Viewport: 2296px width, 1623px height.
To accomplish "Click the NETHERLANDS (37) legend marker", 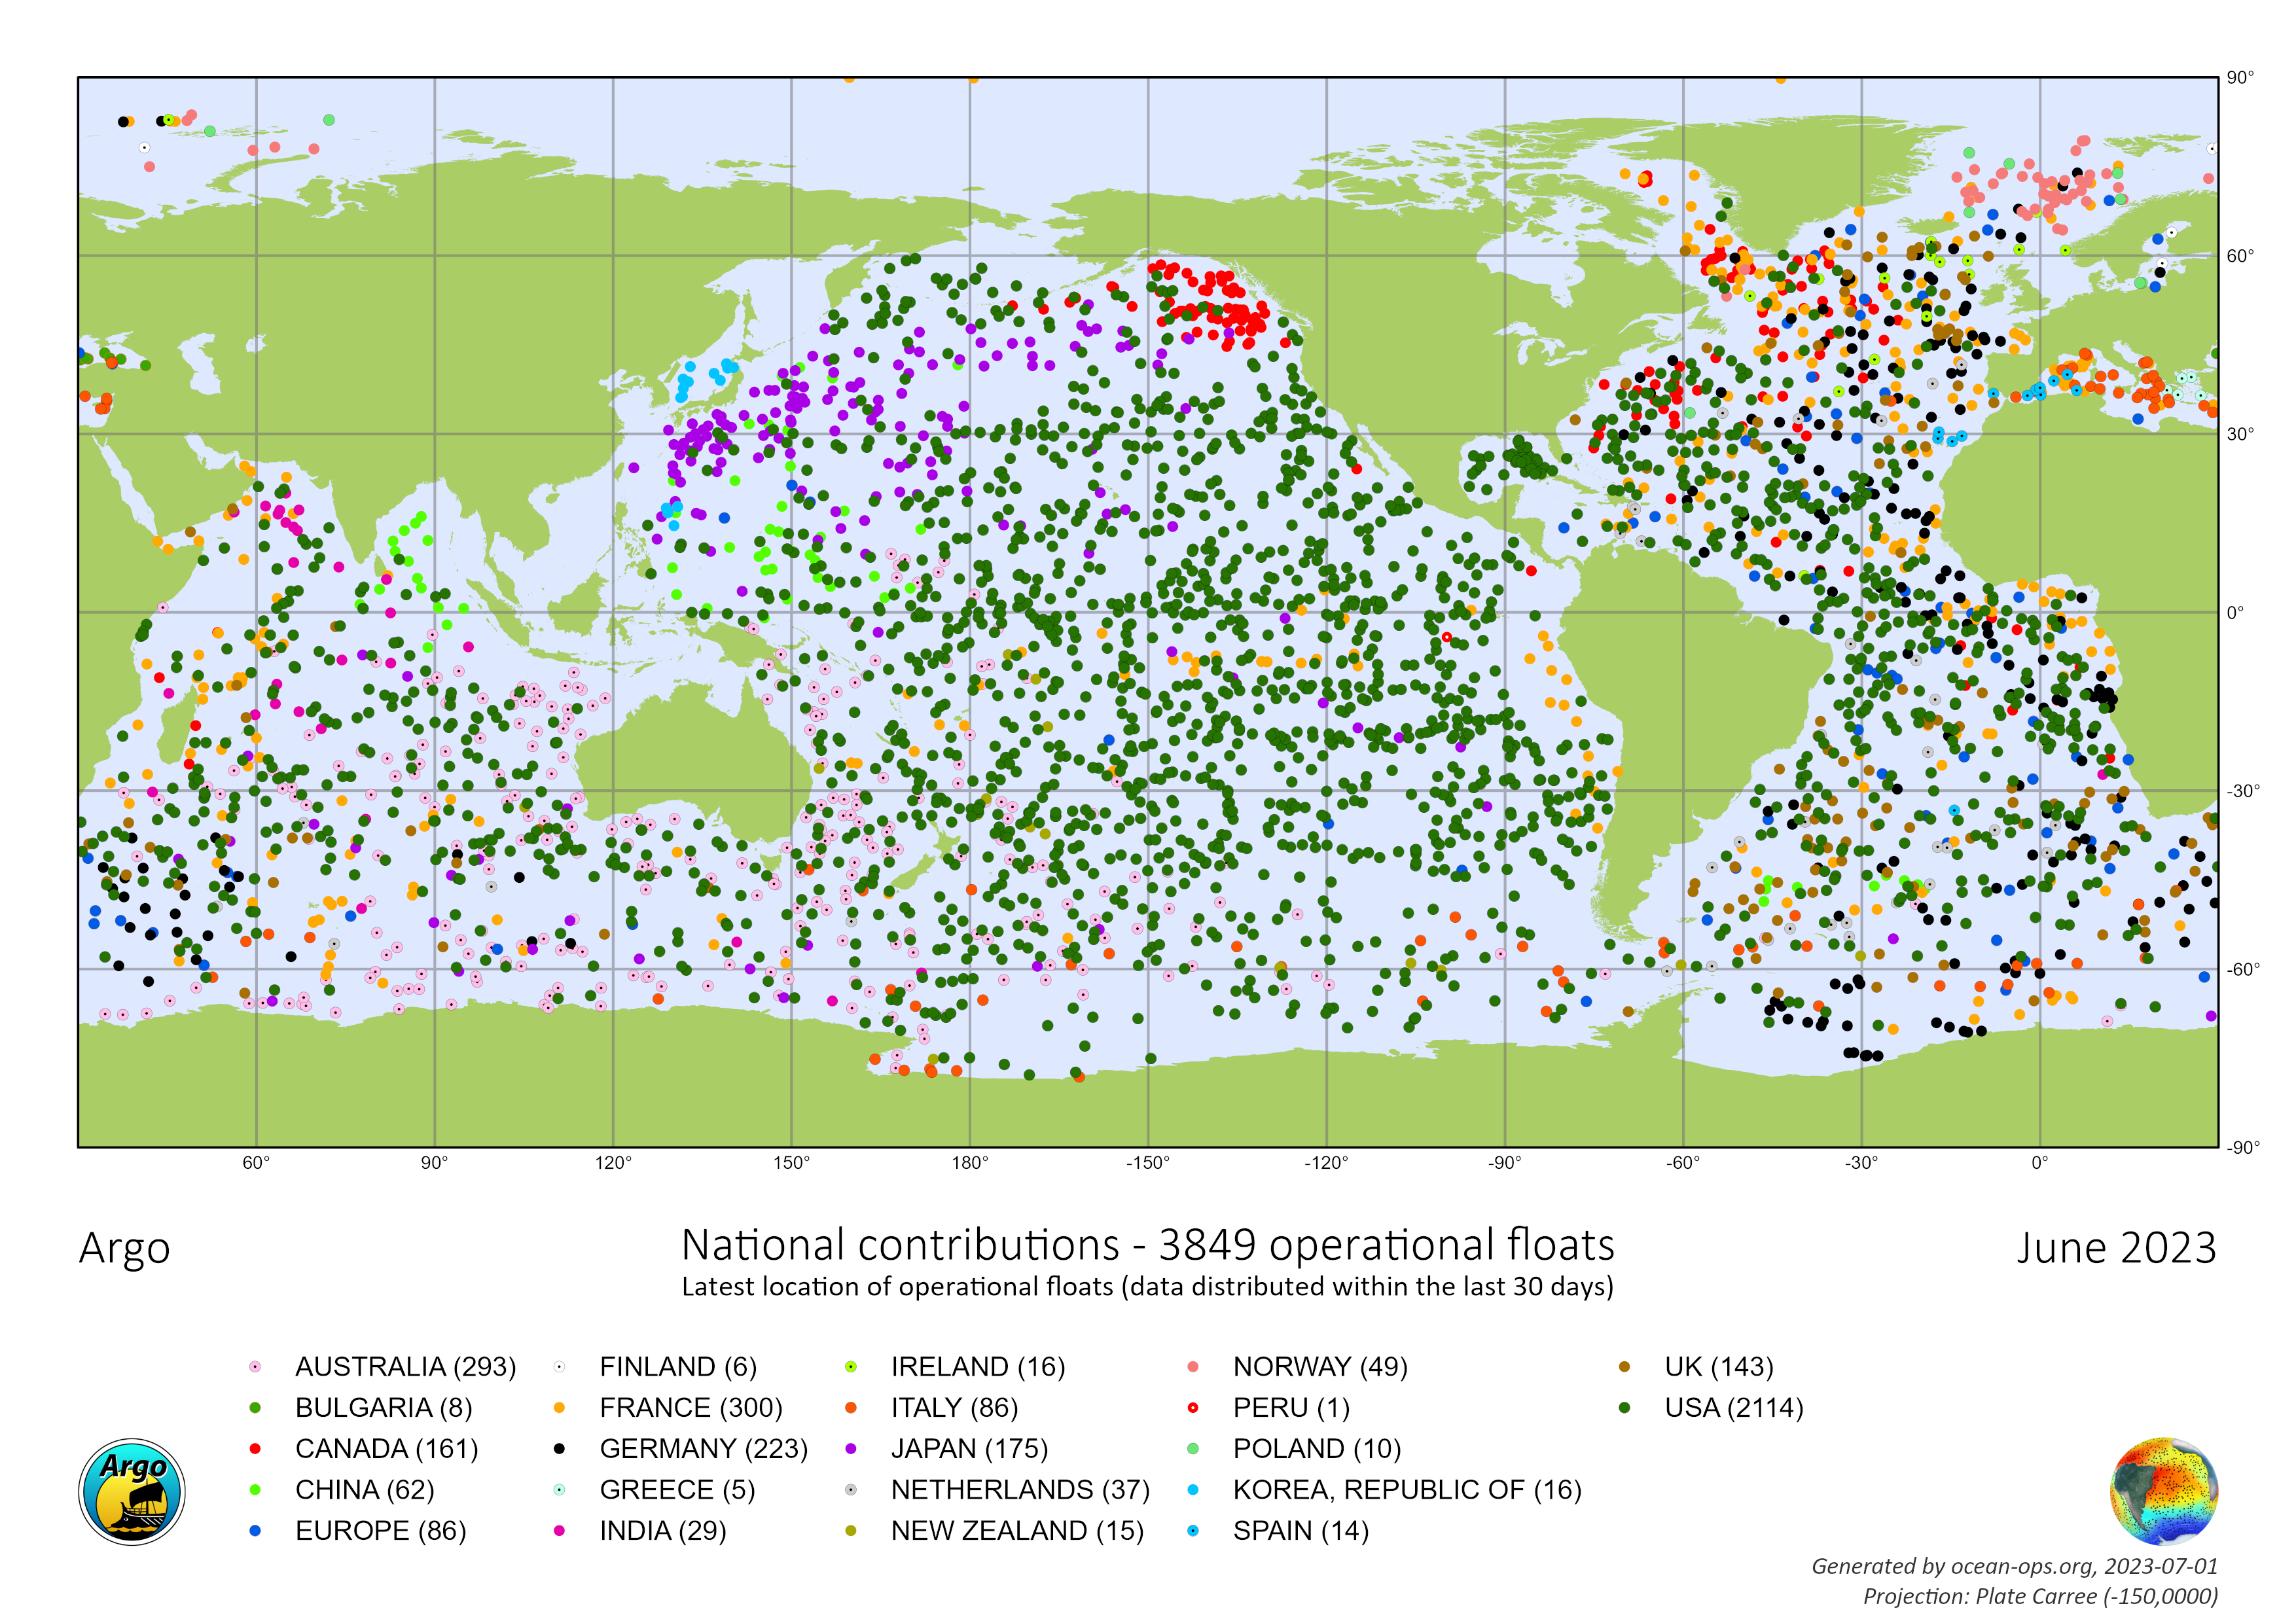I will [x=851, y=1489].
